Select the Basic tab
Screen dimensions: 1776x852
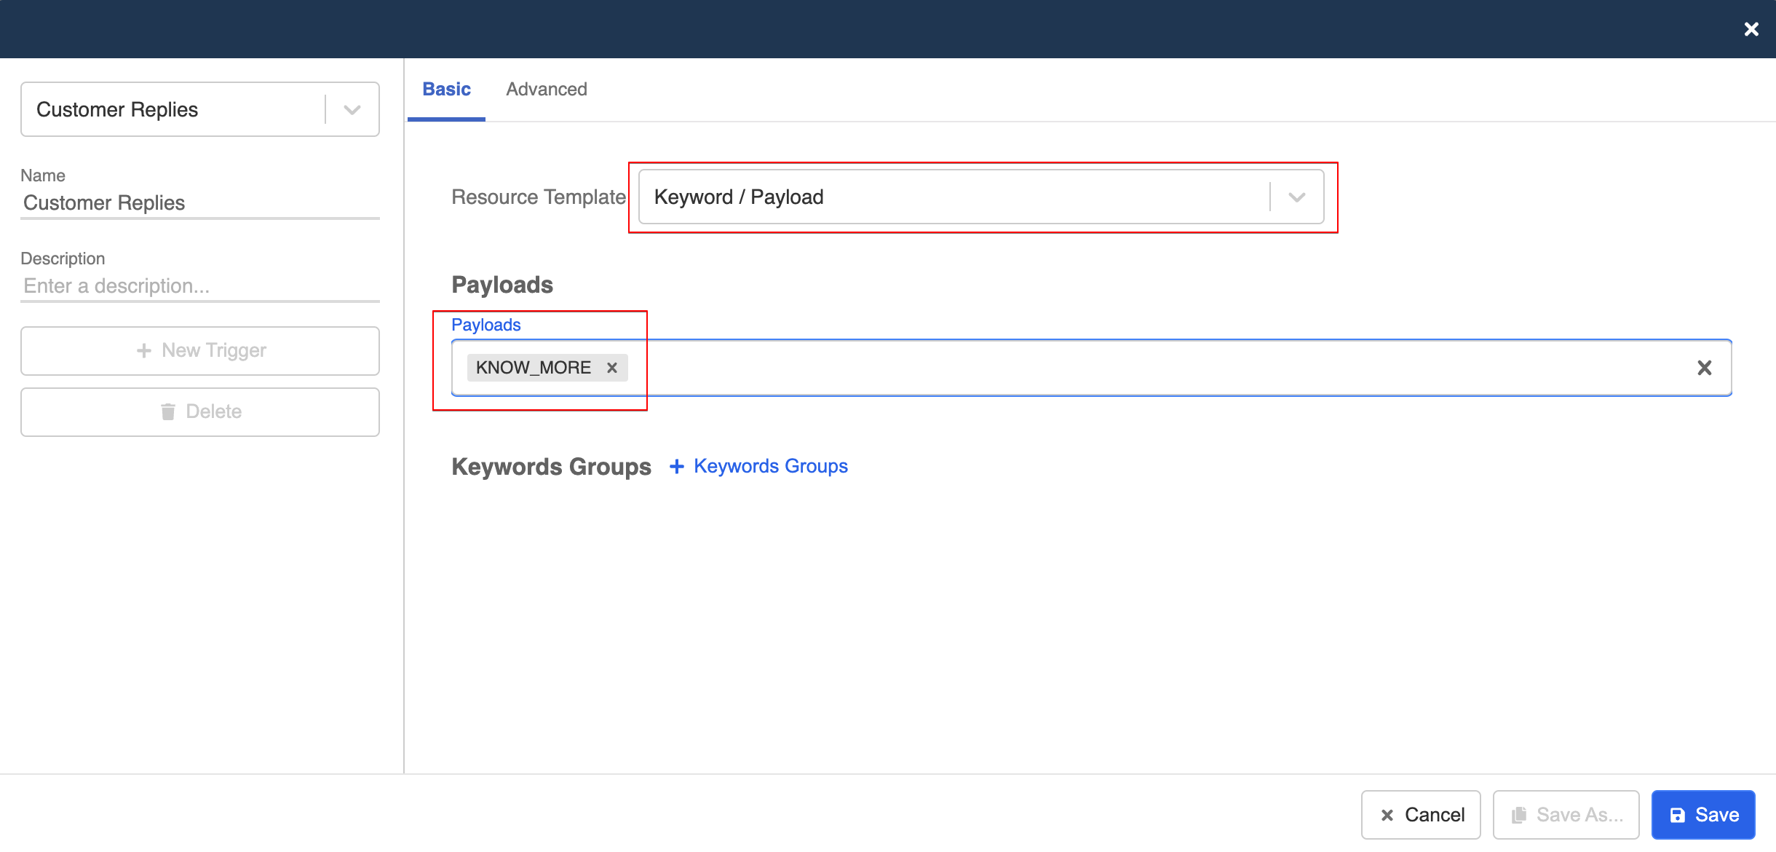(446, 89)
